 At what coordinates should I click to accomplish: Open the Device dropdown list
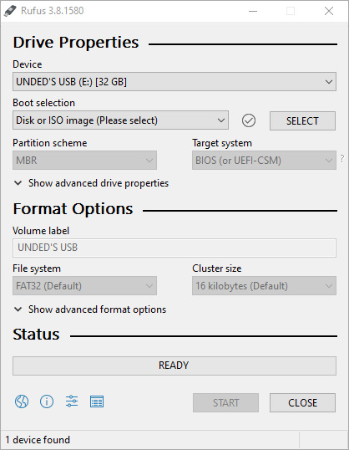(174, 82)
